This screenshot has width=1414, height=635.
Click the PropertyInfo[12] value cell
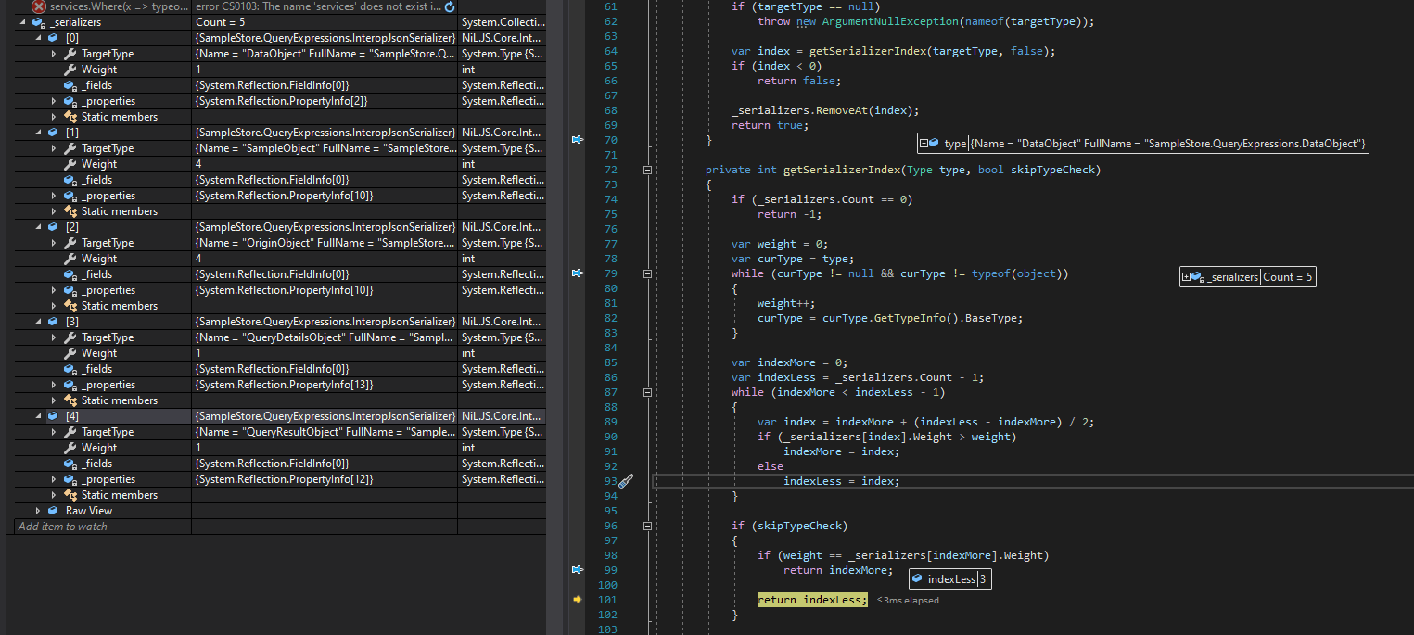point(325,479)
